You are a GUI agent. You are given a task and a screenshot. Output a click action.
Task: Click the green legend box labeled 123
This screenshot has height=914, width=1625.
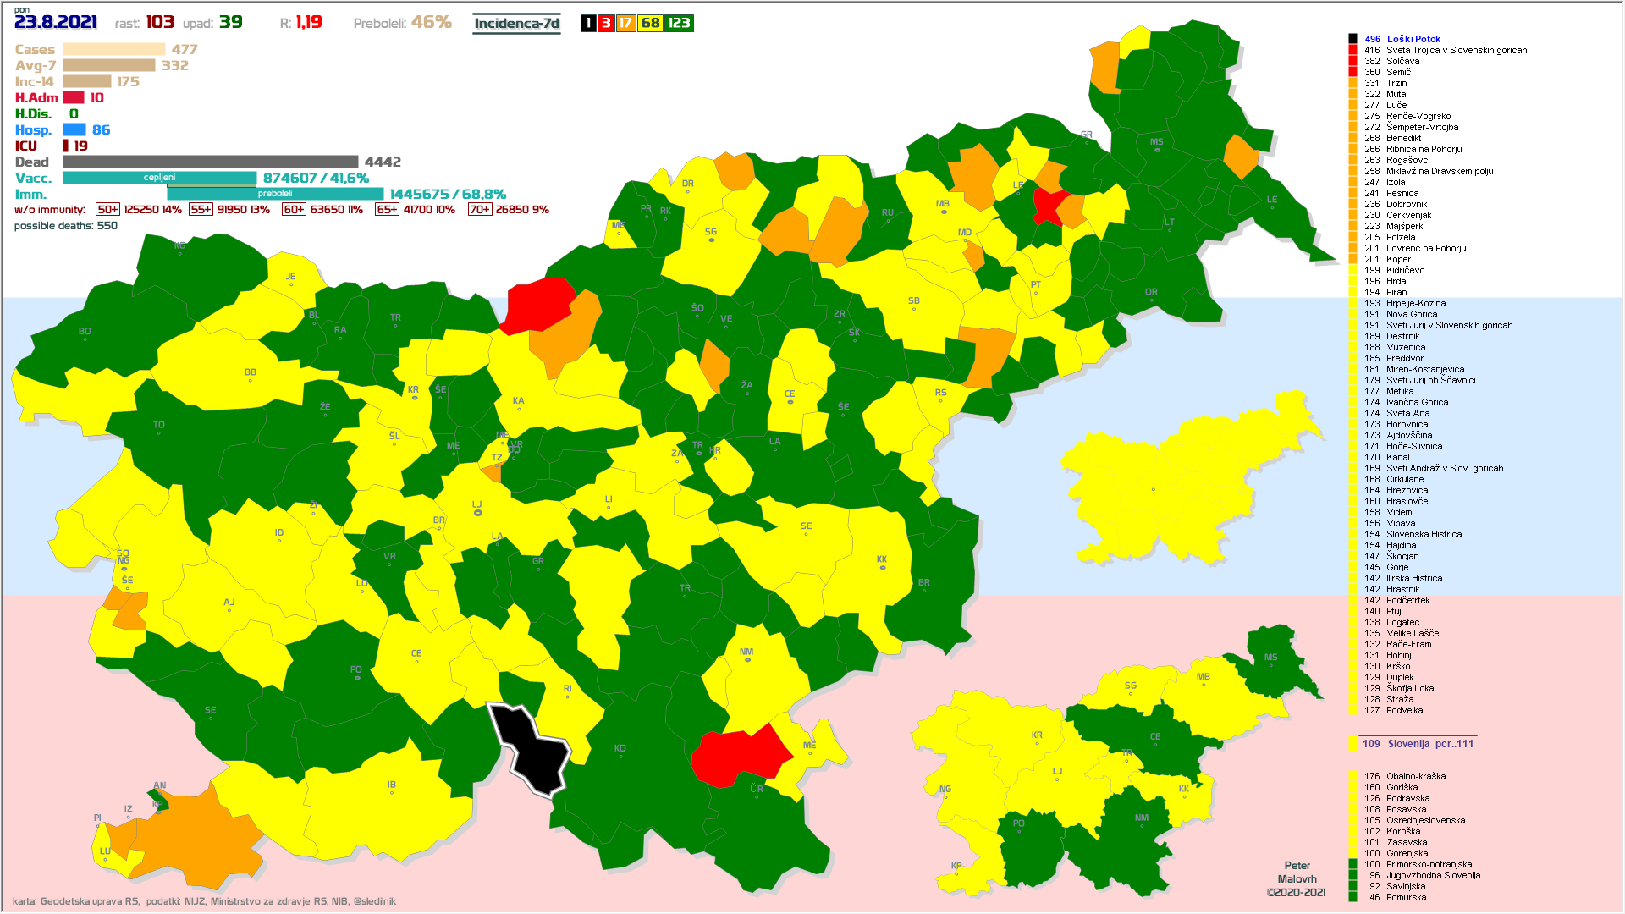[679, 23]
